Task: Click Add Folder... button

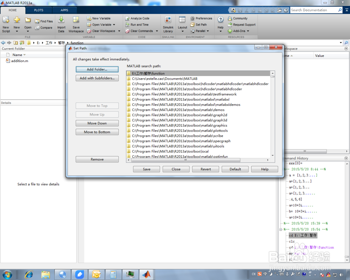Action: (97, 69)
